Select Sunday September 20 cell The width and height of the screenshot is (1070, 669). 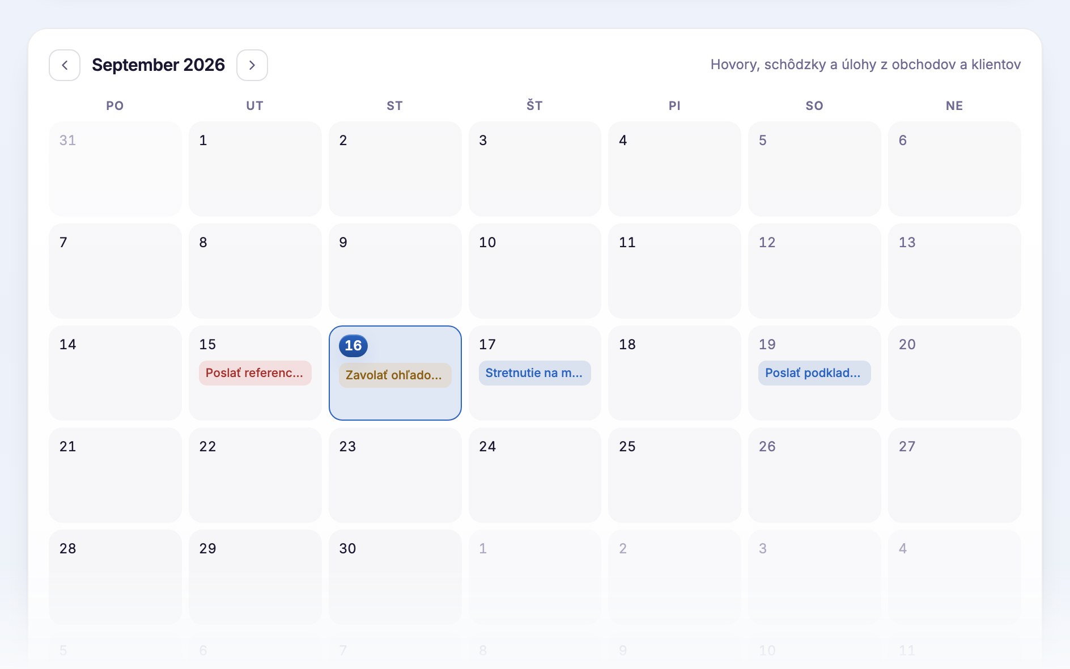point(954,373)
